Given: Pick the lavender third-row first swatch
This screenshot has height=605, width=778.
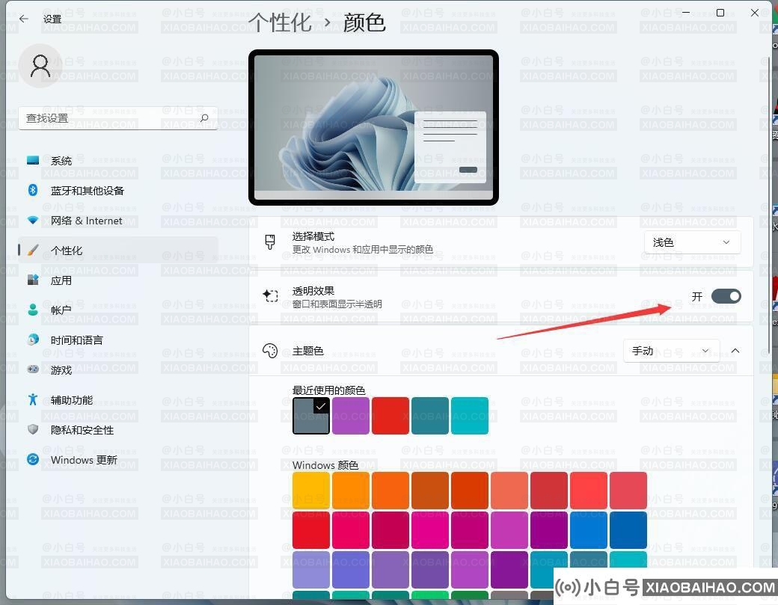Looking at the screenshot, I should click(311, 570).
